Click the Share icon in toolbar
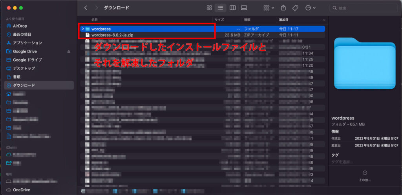This screenshot has height=195, width=402. click(x=283, y=8)
